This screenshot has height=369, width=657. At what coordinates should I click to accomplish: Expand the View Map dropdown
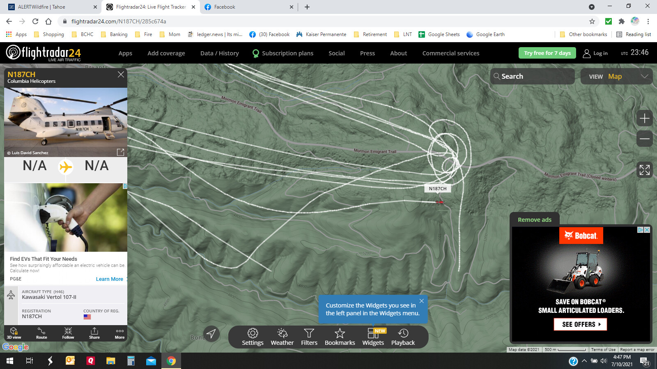(616, 76)
